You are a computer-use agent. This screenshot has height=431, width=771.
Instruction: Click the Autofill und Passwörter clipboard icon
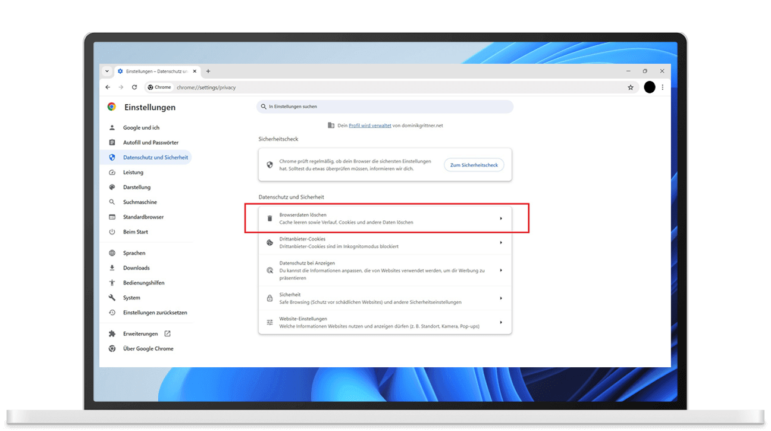click(112, 143)
